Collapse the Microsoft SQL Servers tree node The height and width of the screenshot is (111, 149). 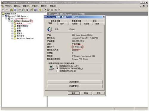[x=3, y=16]
